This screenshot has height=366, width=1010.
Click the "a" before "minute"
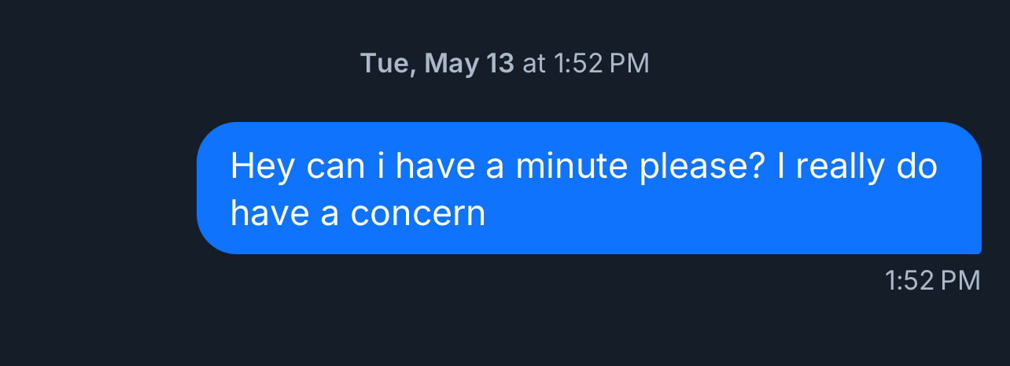495,168
